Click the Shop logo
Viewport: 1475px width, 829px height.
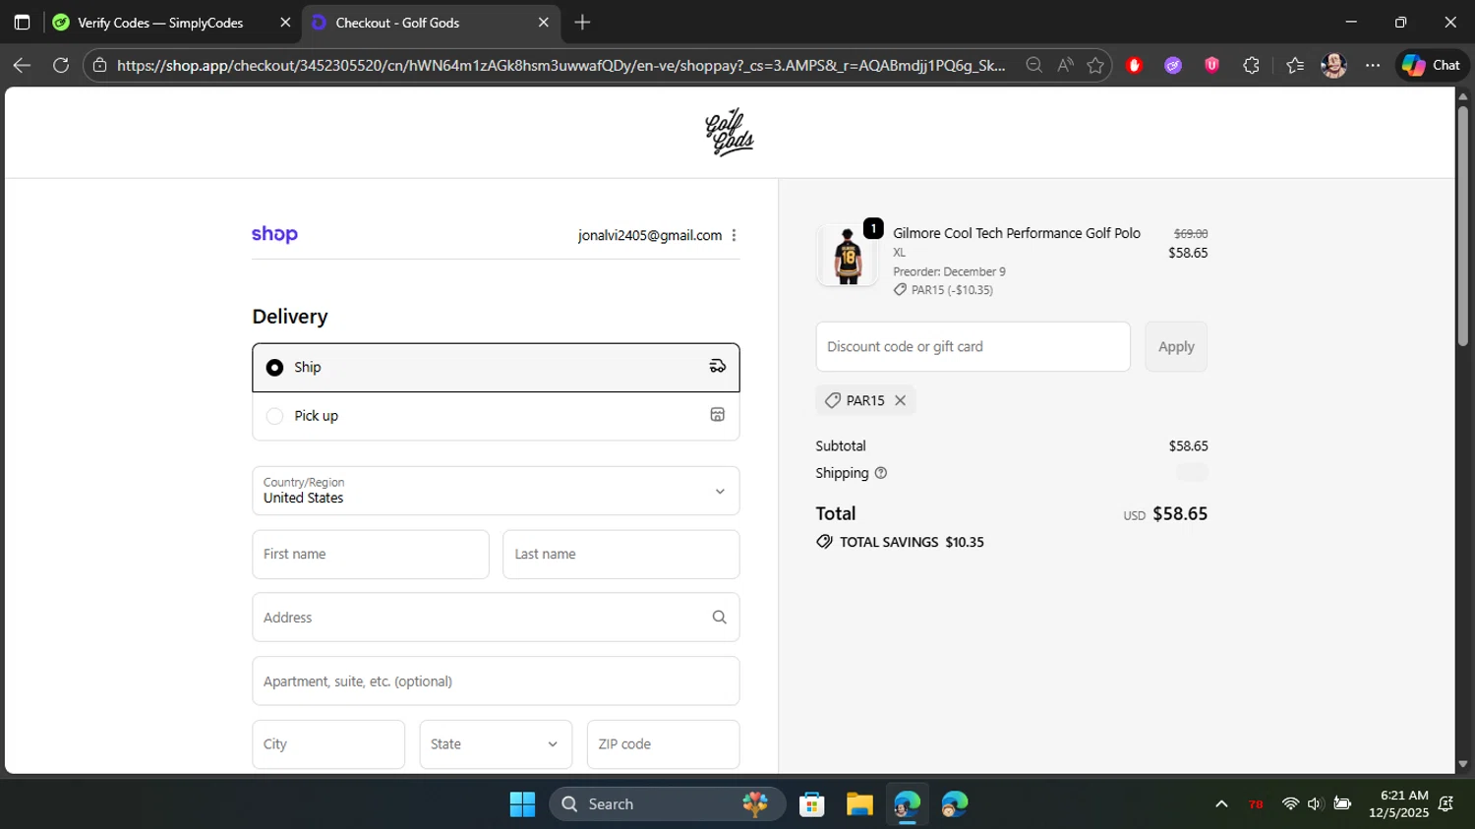[274, 234]
